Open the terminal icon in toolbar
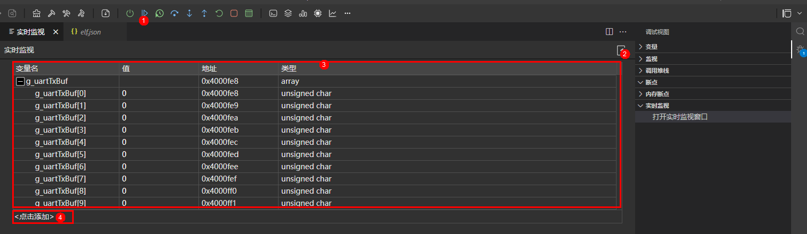 (x=273, y=13)
